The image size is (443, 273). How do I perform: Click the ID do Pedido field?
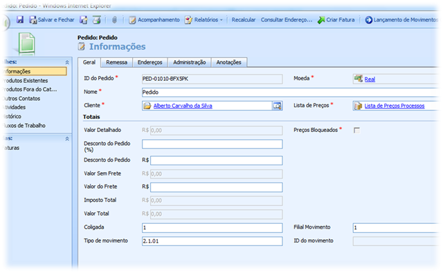pyautogui.click(x=213, y=79)
